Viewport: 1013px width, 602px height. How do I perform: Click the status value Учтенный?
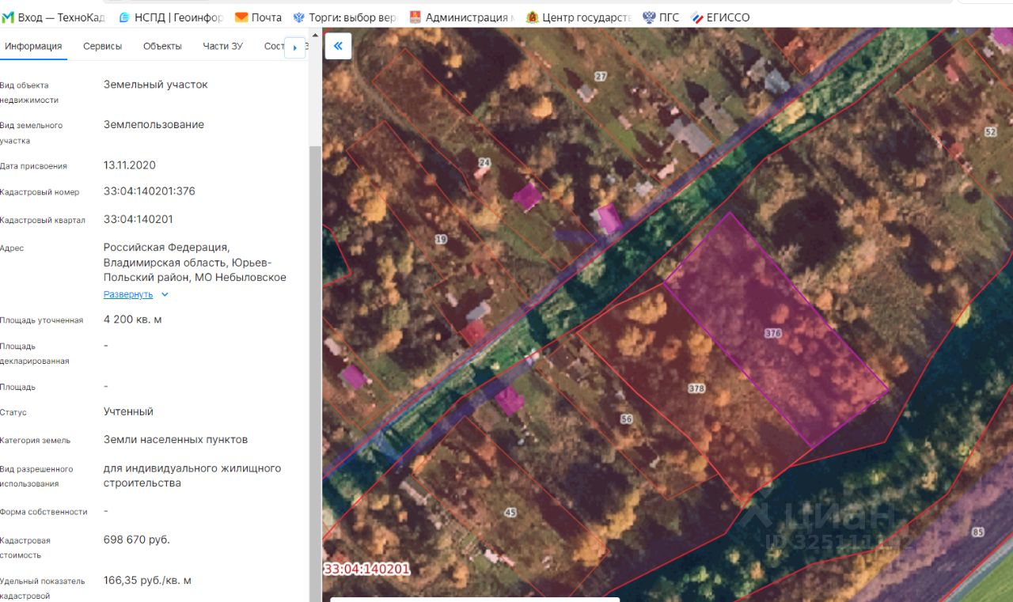pyautogui.click(x=128, y=411)
